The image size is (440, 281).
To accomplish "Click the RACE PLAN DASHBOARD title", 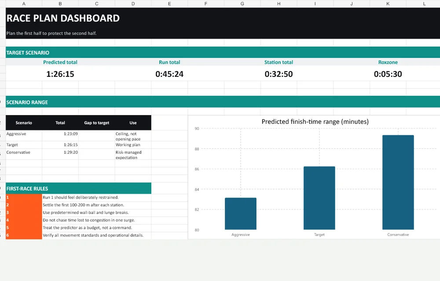I will [x=63, y=18].
